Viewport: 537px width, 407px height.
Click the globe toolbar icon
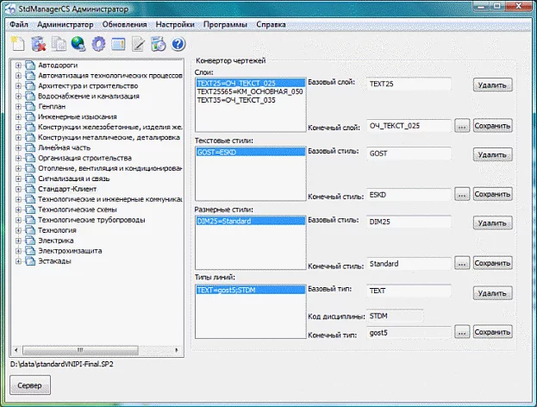coord(78,43)
